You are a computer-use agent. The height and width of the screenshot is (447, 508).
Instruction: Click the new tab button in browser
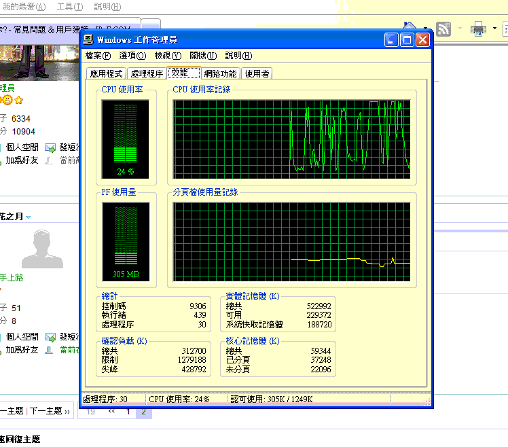click(151, 24)
